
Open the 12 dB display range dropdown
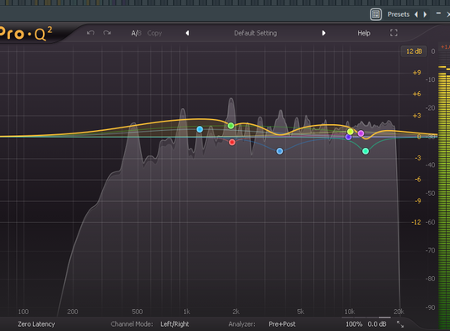pyautogui.click(x=414, y=52)
